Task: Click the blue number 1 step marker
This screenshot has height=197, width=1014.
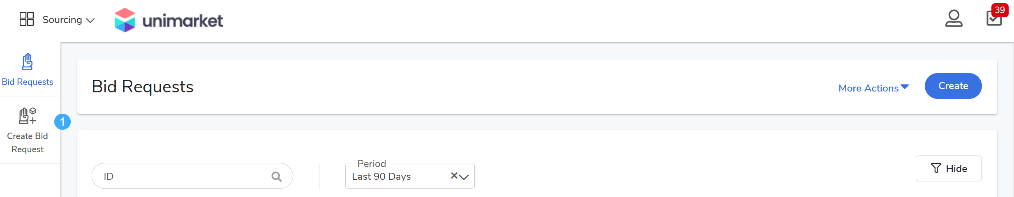Action: (62, 122)
